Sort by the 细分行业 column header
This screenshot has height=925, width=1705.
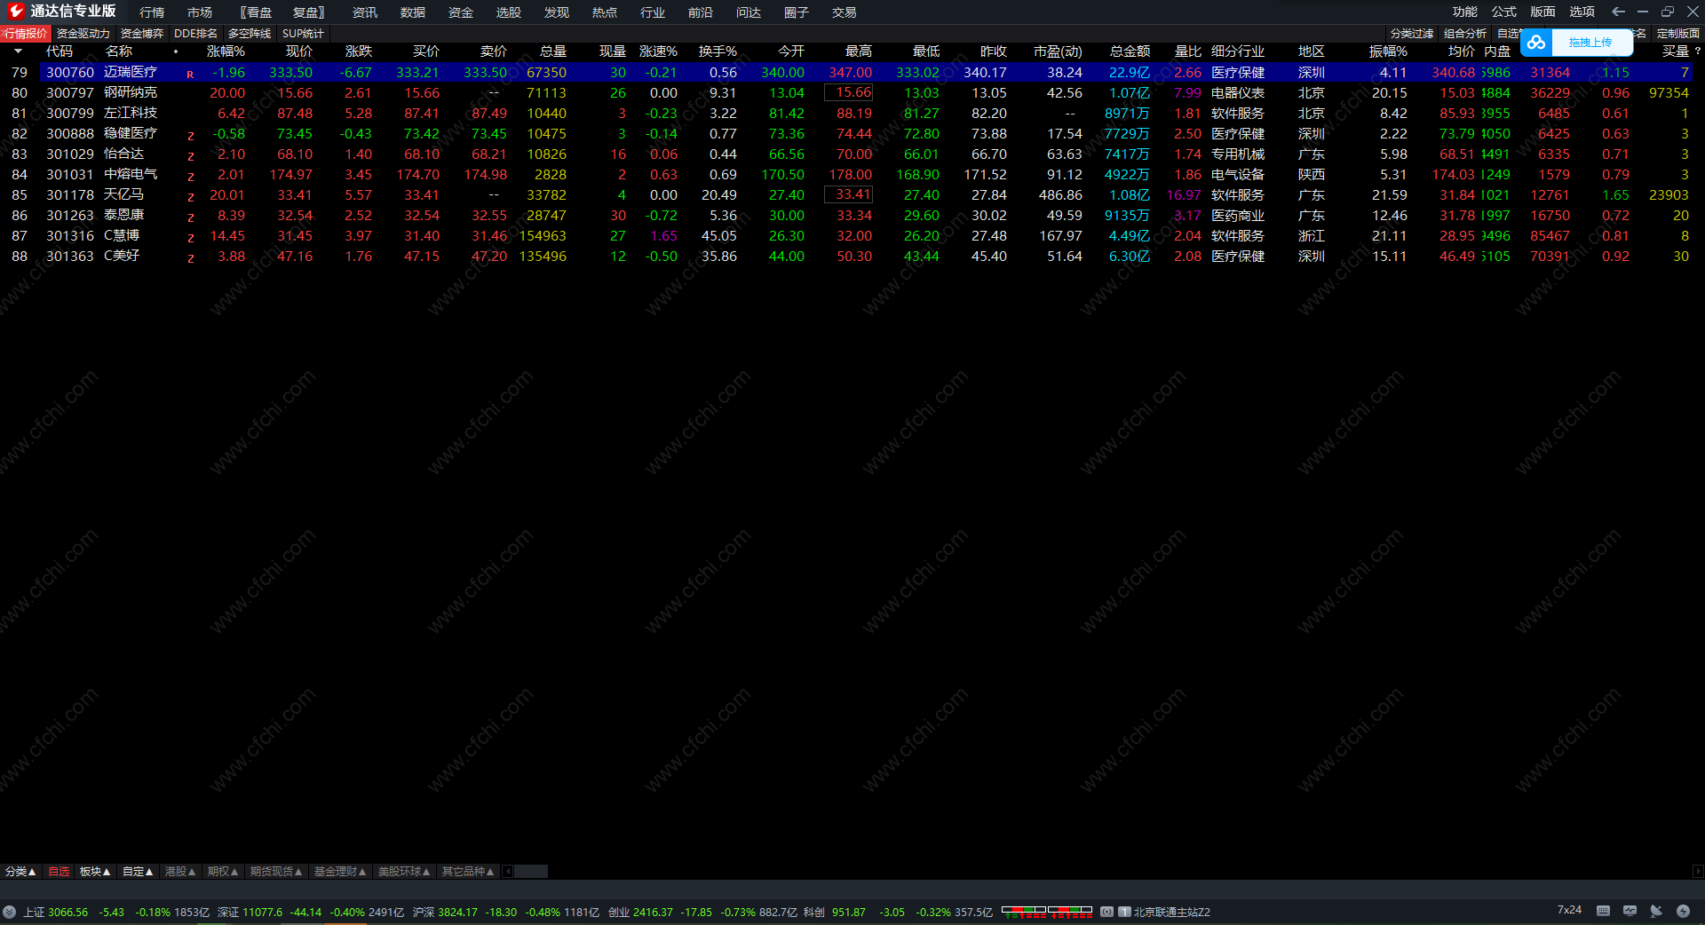pos(1238,51)
